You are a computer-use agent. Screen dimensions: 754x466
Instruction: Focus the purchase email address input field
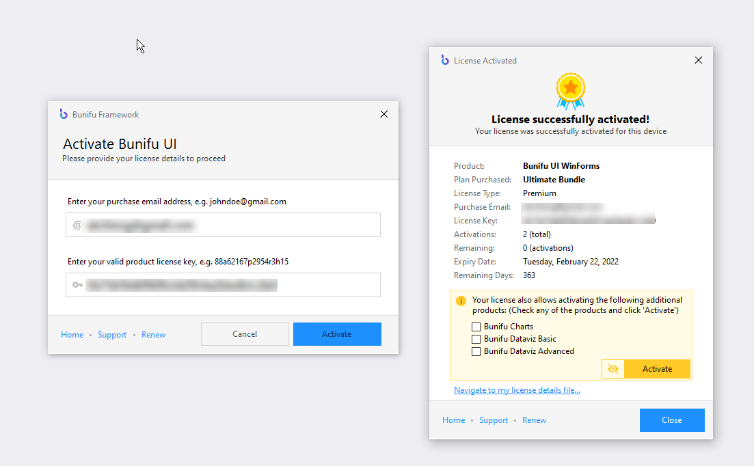(223, 225)
